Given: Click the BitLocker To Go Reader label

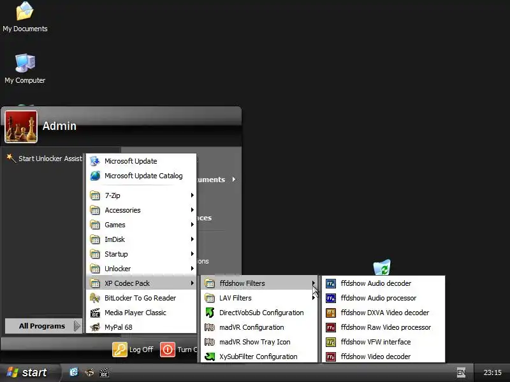Looking at the screenshot, I should 140,298.
